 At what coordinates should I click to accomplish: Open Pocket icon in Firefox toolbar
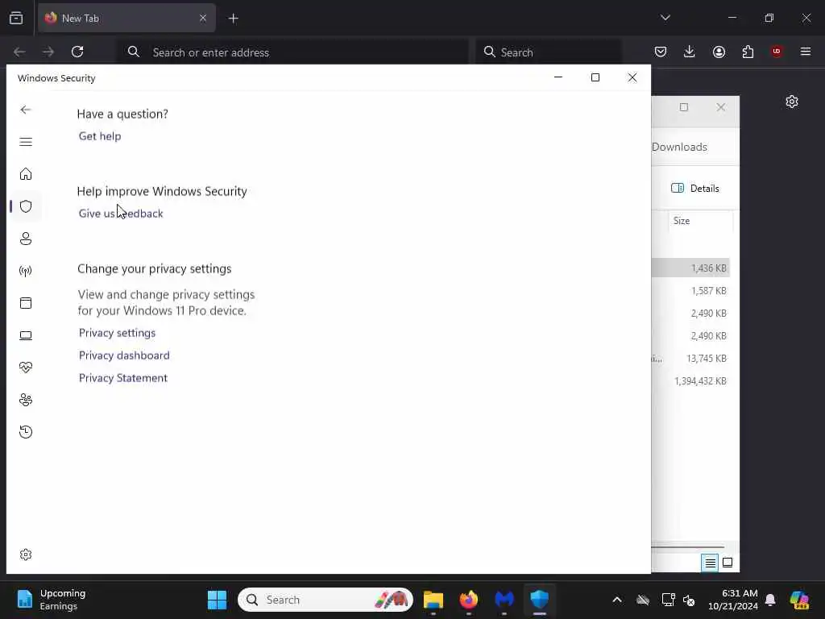click(x=661, y=52)
